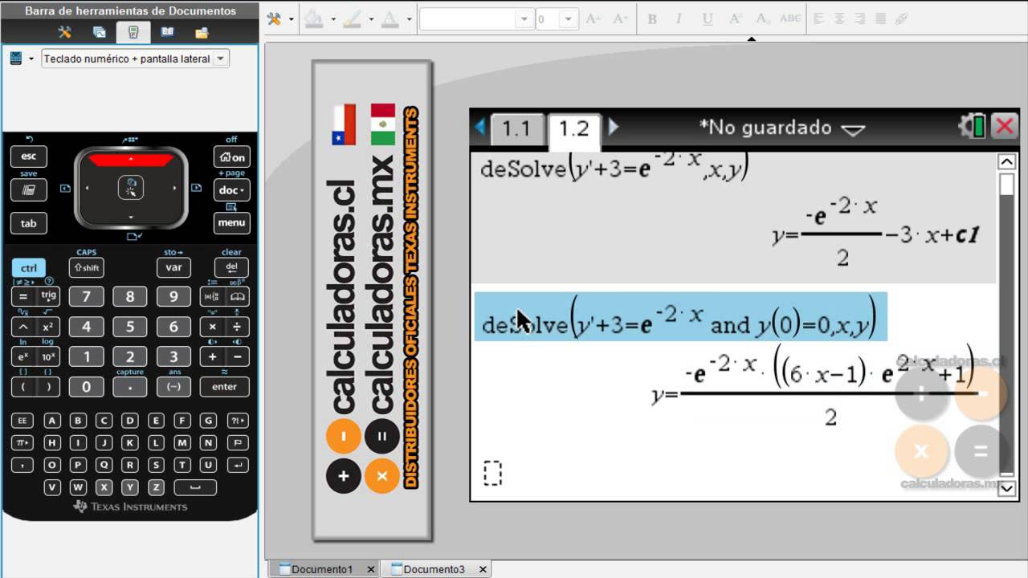This screenshot has width=1028, height=578.
Task: Click the scratchpad key under save
Action: (28, 190)
